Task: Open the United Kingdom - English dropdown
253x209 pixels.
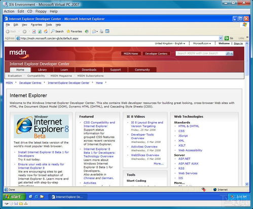Action: pos(170,44)
